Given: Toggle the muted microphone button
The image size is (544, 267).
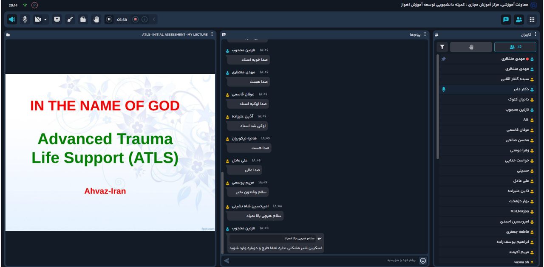Looking at the screenshot, I should tap(25, 20).
